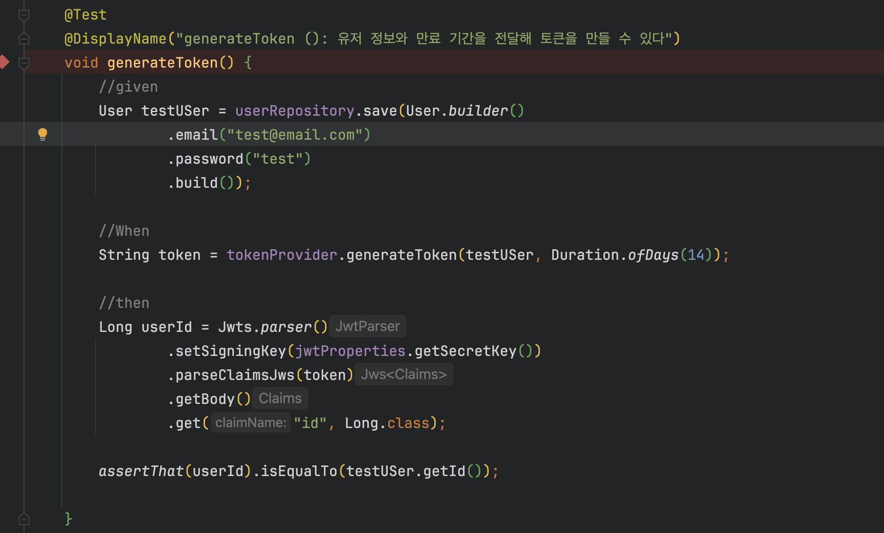Click the generateToken method name declaration
The width and height of the screenshot is (884, 533).
[x=162, y=63]
